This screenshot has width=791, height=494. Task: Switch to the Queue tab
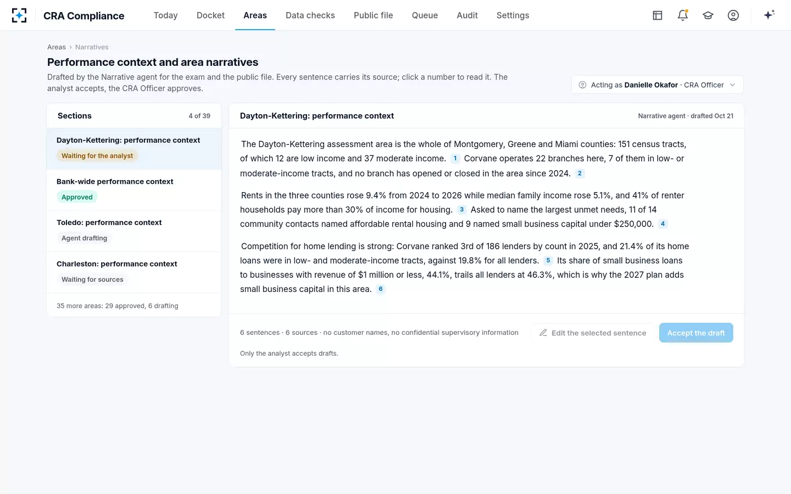tap(425, 15)
